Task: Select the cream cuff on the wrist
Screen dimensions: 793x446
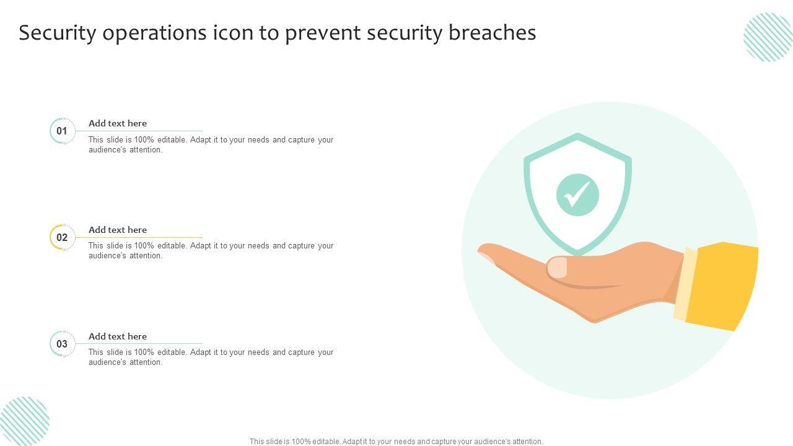Action: point(685,284)
